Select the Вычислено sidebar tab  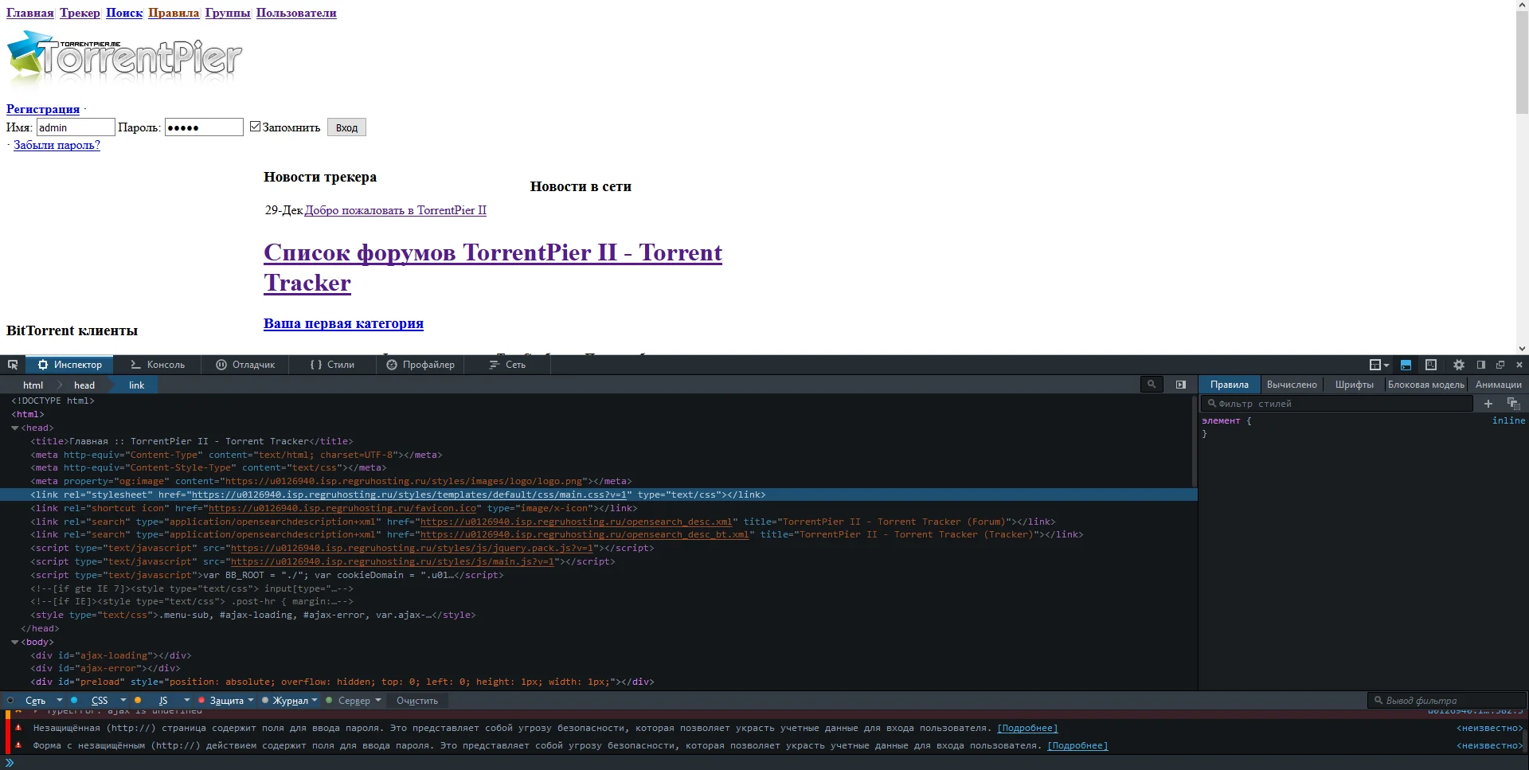point(1292,385)
